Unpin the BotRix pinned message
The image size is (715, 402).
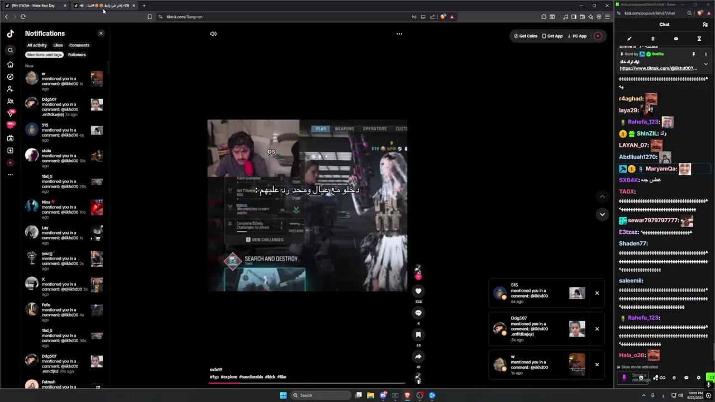[x=694, y=54]
